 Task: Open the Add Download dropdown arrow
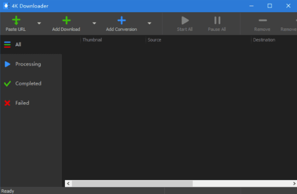point(94,23)
